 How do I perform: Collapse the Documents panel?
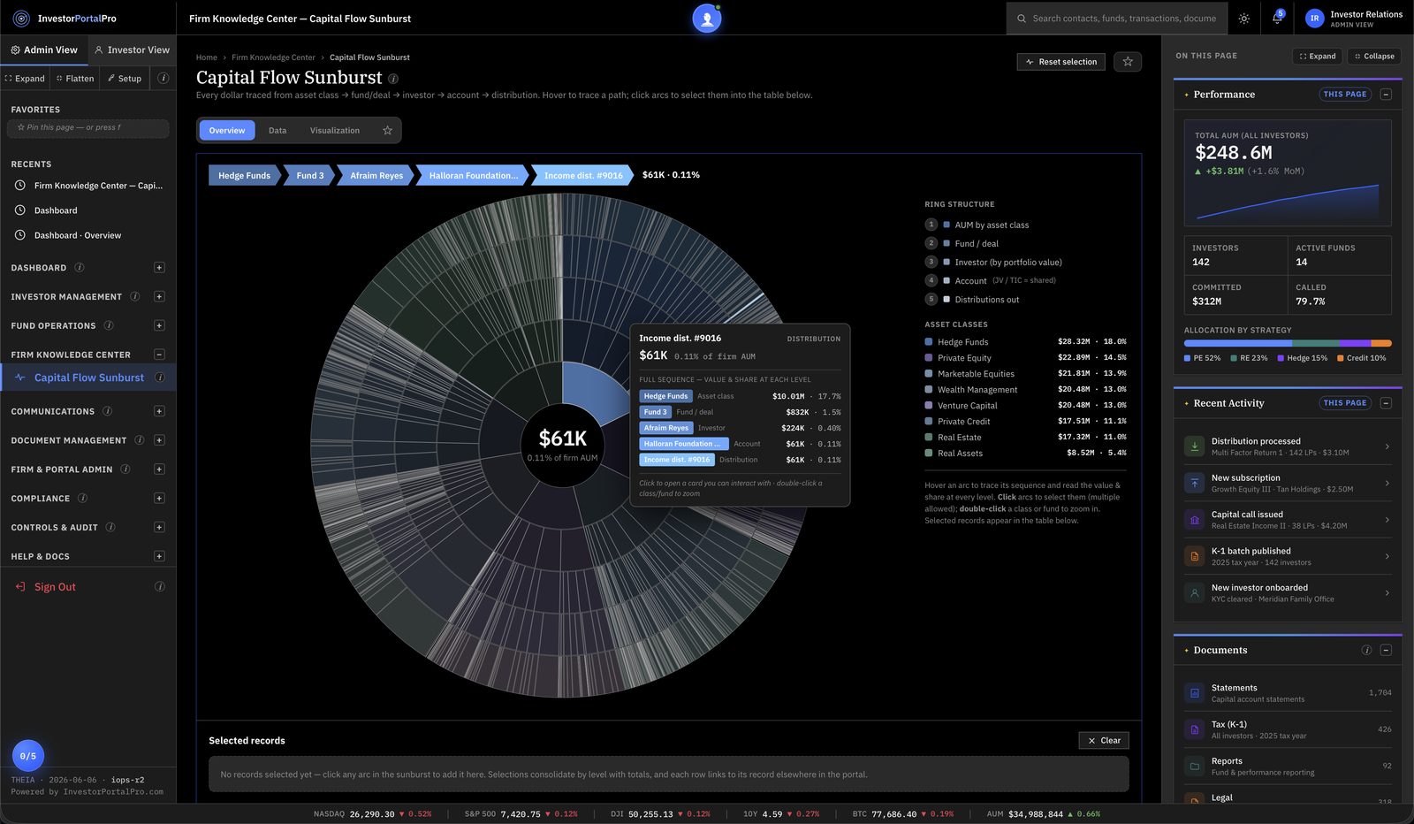[x=1386, y=650]
